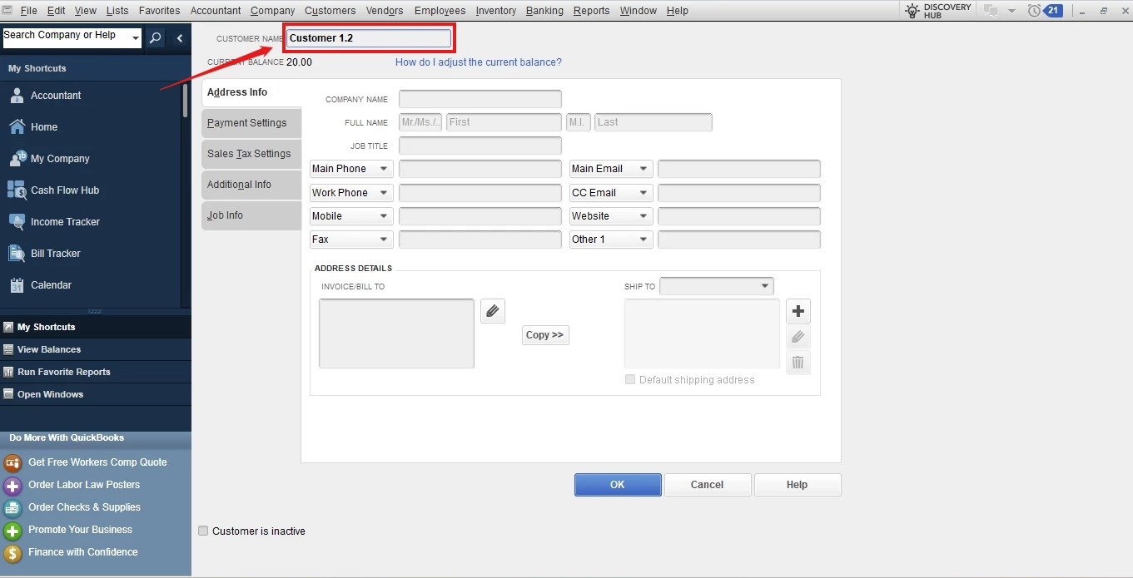Open Fax type dropdown
Image resolution: width=1133 pixels, height=578 pixels.
click(351, 240)
